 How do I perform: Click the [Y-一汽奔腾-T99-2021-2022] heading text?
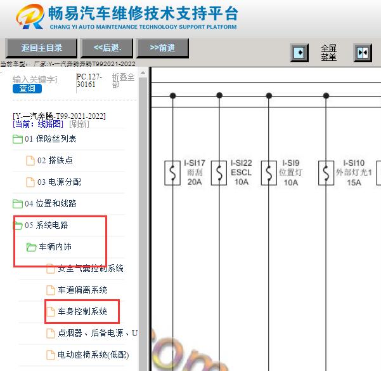(x=60, y=116)
